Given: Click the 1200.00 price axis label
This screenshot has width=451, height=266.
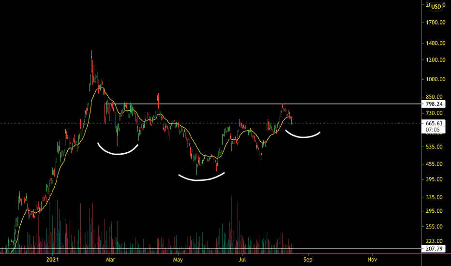Looking at the screenshot, I should coord(436,60).
